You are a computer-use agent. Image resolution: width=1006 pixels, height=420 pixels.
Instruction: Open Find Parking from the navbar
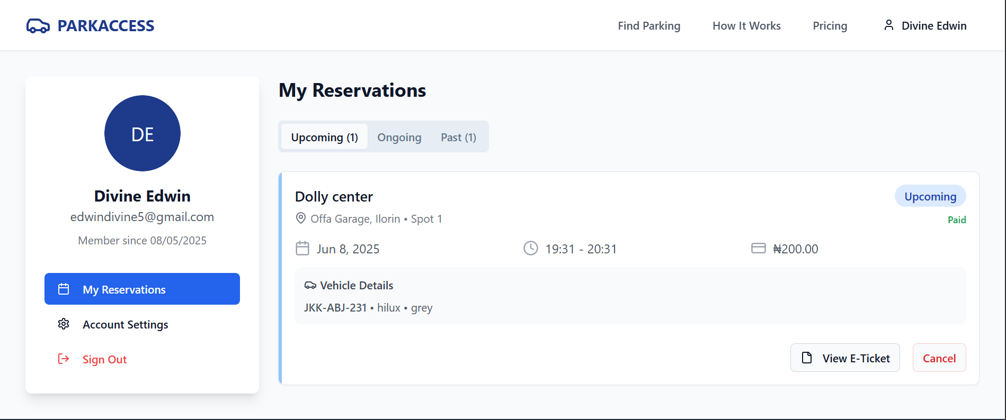click(x=649, y=25)
